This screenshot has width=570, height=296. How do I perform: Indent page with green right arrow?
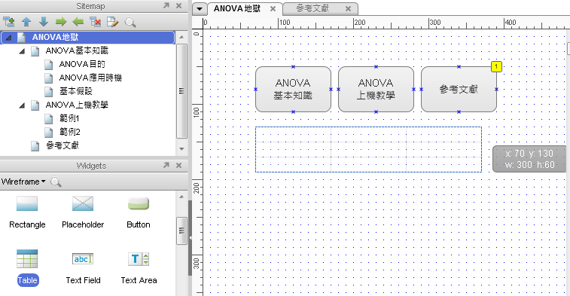coord(61,22)
